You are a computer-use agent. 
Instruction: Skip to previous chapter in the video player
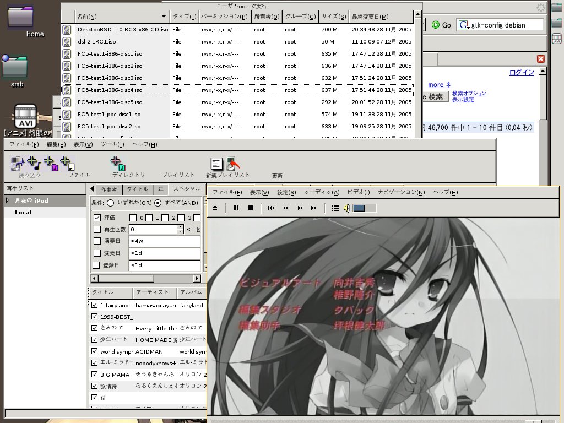(271, 208)
